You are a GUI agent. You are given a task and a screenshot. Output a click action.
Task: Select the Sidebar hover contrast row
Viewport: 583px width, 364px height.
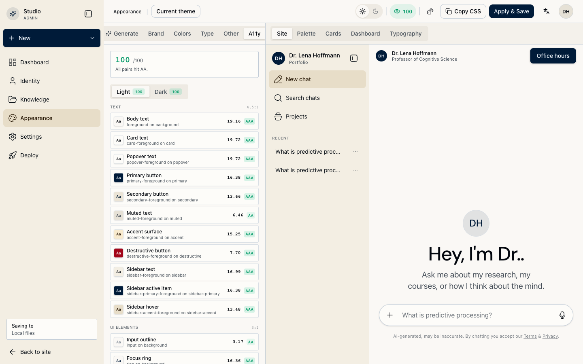(184, 309)
